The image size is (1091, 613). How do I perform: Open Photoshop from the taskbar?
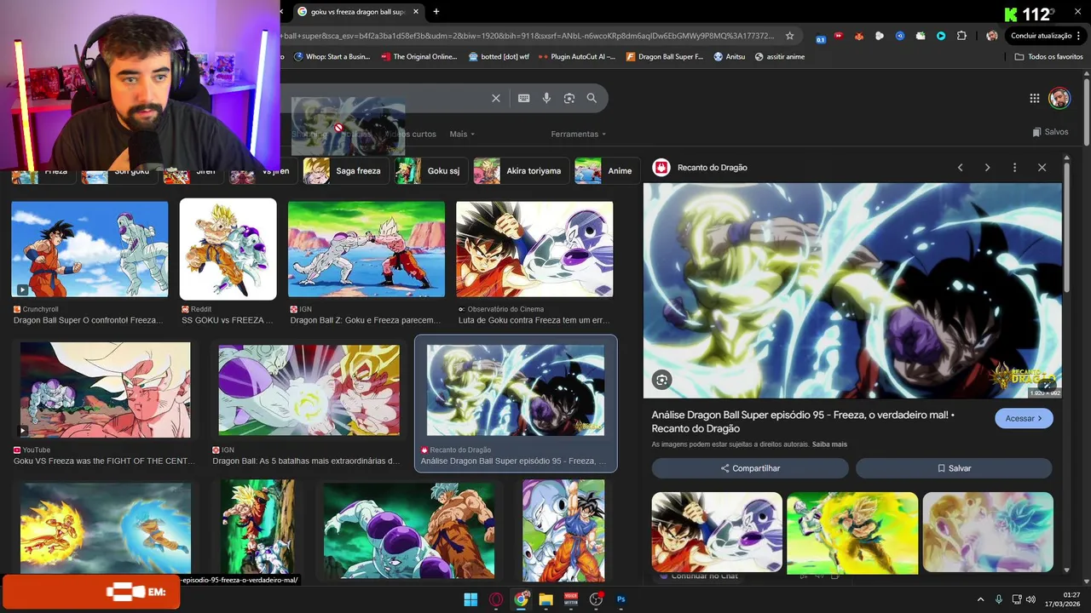click(621, 599)
